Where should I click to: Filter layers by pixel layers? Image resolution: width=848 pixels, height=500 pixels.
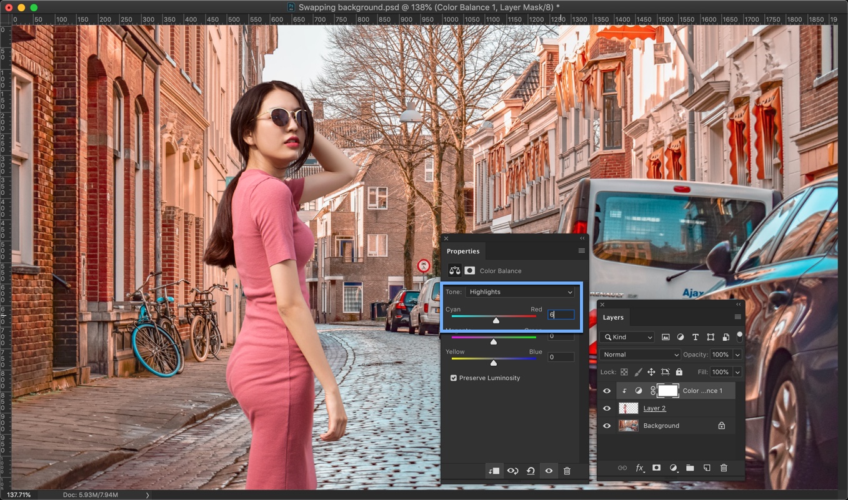tap(666, 337)
